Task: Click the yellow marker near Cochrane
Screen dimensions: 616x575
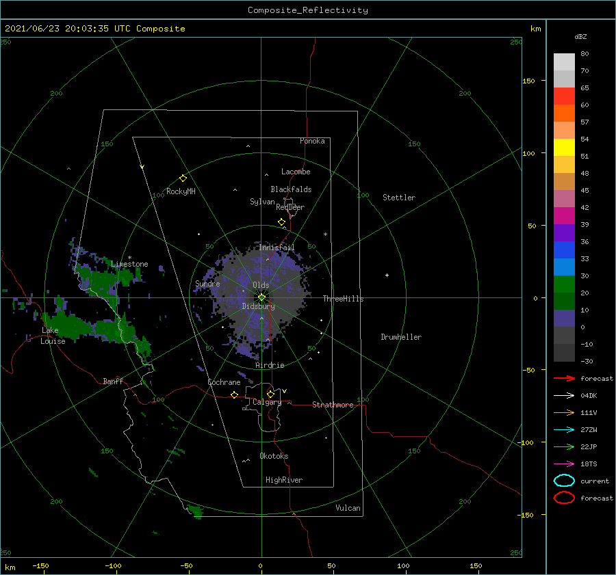Action: pos(235,395)
